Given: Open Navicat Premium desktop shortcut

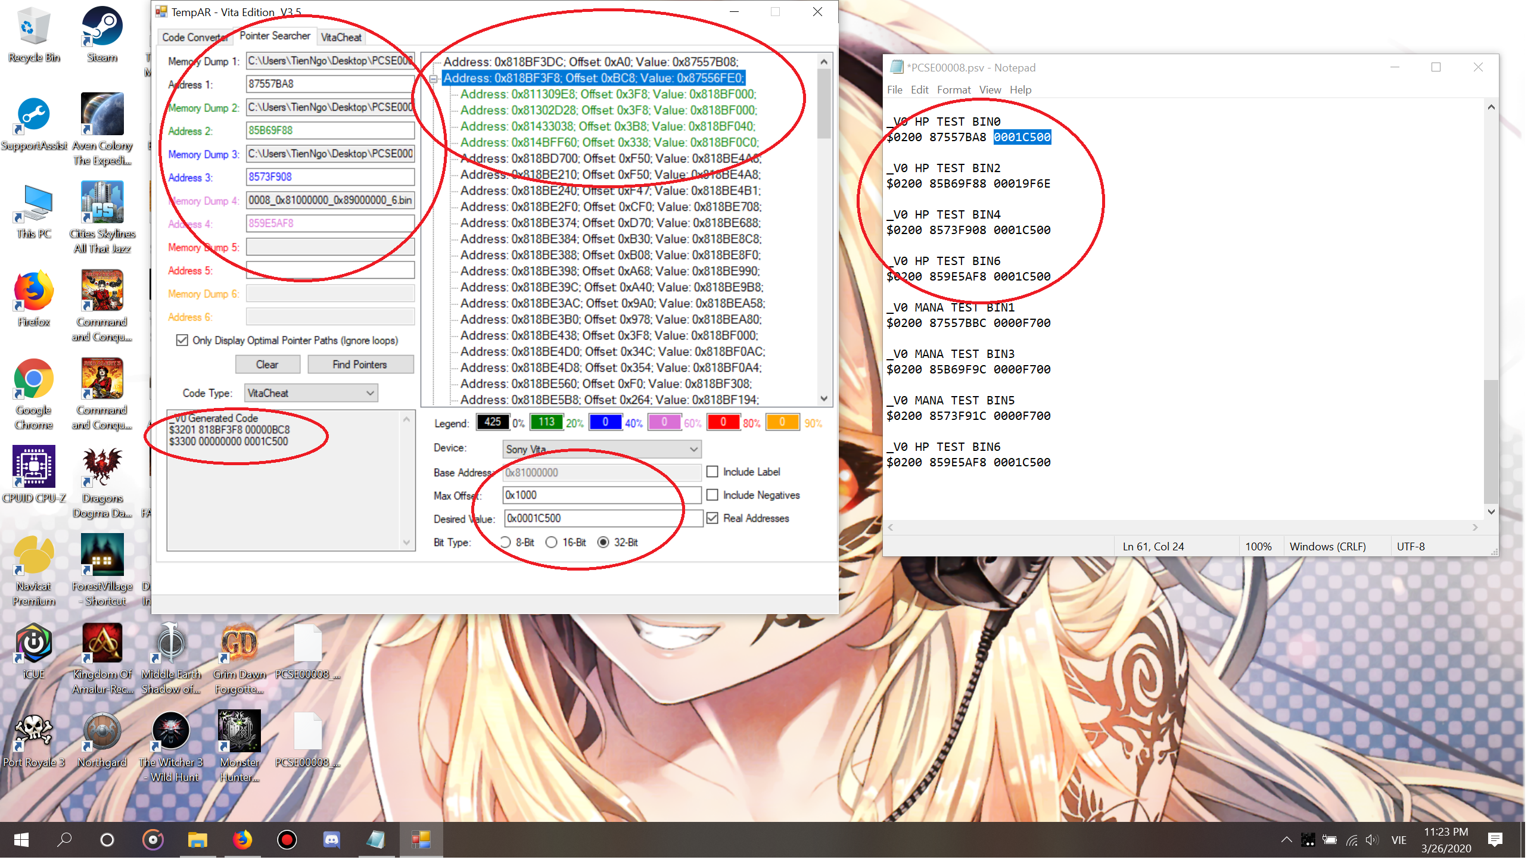Looking at the screenshot, I should point(34,571).
